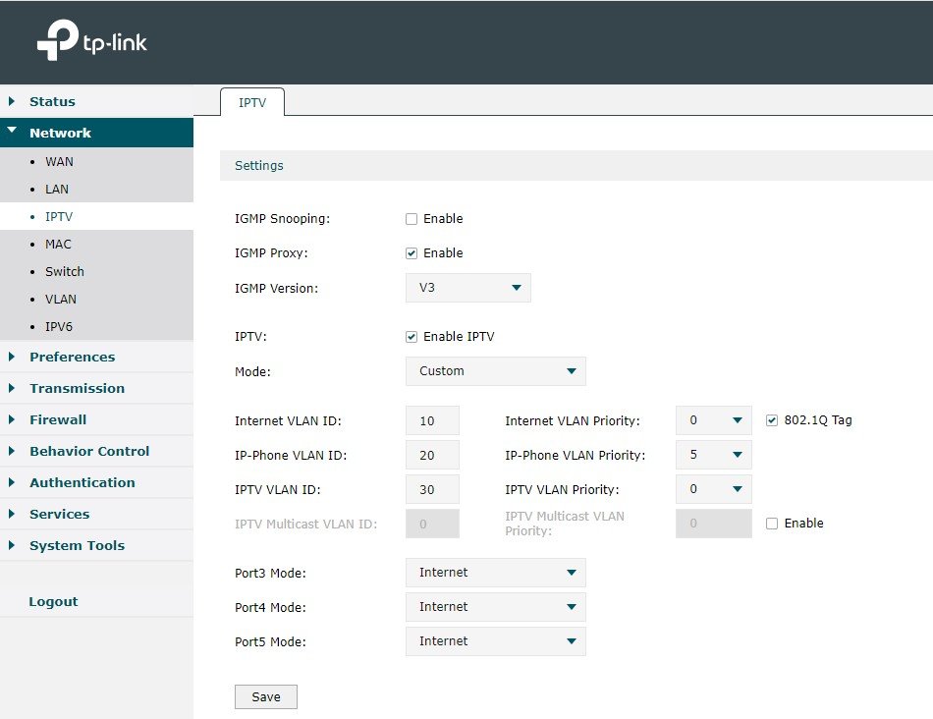Open the Port3 Mode dropdown
This screenshot has height=719, width=933.
pos(496,573)
